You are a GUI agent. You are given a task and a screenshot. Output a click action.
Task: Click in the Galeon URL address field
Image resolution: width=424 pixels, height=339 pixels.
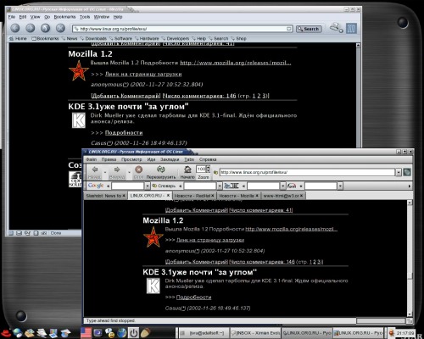(x=307, y=172)
